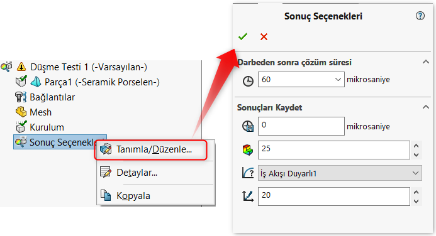
Task: Confirm settings with the green checkmark
Action: click(243, 36)
